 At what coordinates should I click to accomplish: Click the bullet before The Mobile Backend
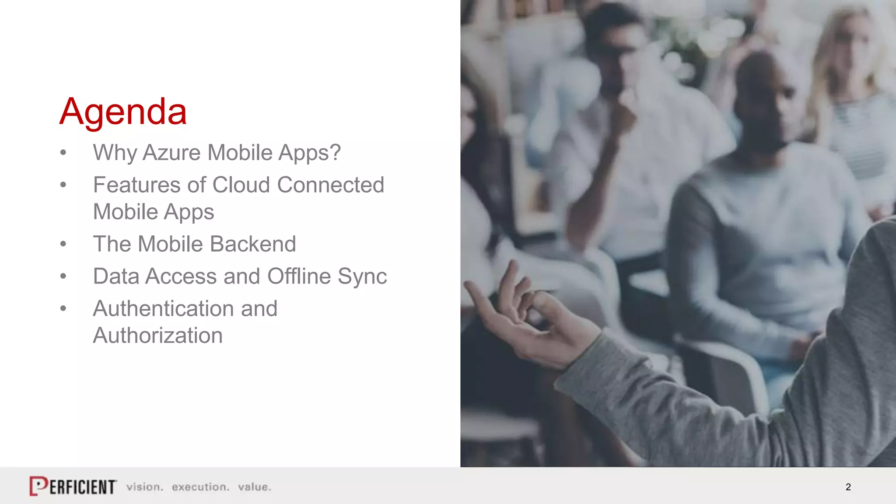click(63, 244)
